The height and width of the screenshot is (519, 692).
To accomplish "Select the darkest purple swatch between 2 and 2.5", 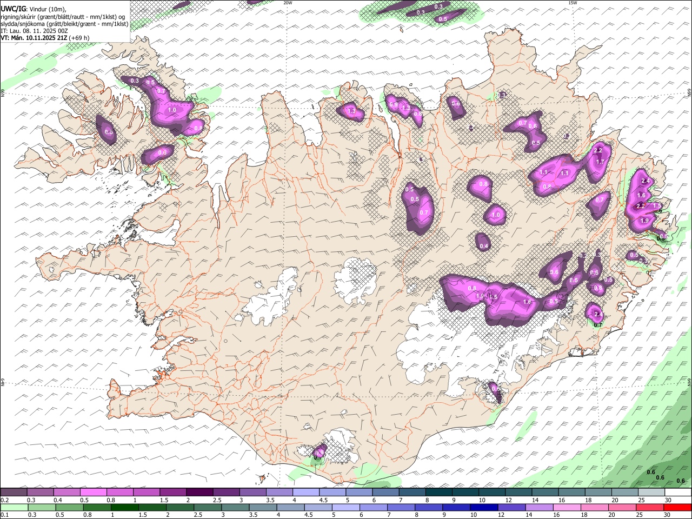I will point(199,493).
